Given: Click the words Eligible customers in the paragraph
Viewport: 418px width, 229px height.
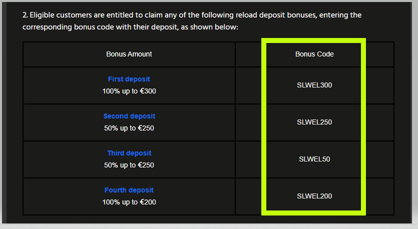Looking at the screenshot, I should tap(62, 15).
